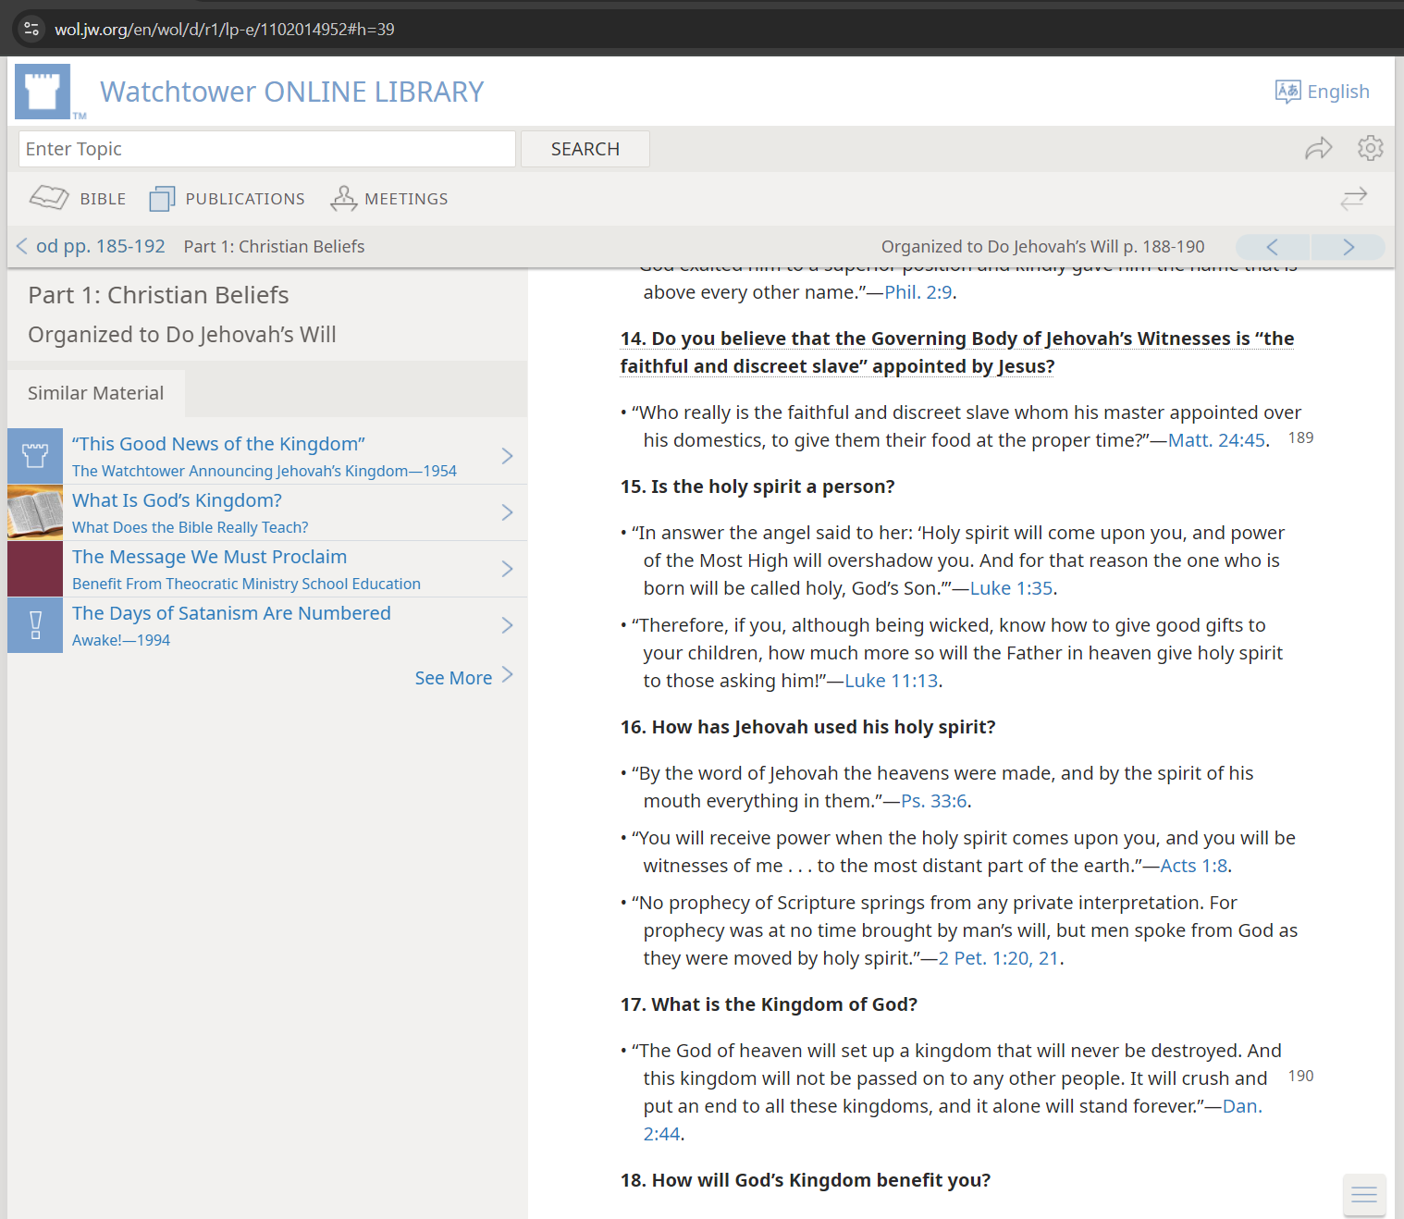Open the Luke 11:13 scripture link
The width and height of the screenshot is (1404, 1219).
pyautogui.click(x=891, y=681)
